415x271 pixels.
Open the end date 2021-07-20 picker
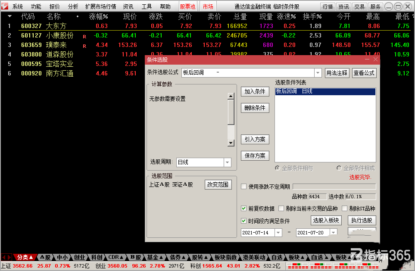[334, 233]
